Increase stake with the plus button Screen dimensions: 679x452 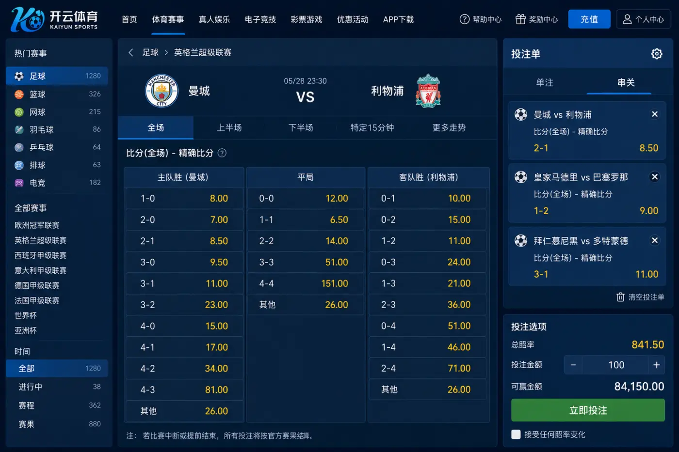click(656, 365)
